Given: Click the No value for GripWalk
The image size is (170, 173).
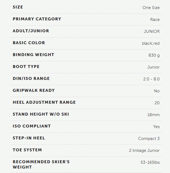Looking at the screenshot, I should (157, 91).
